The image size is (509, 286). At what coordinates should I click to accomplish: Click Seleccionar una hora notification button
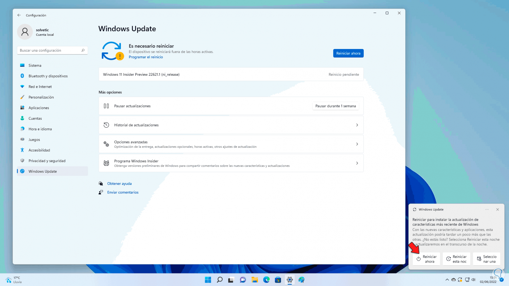pos(487,259)
